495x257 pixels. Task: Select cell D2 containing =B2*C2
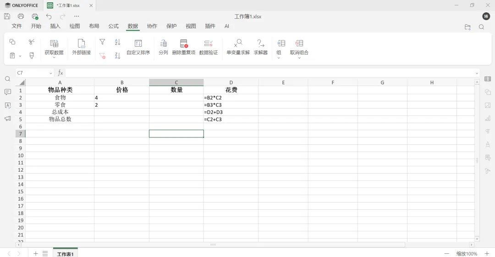tap(231, 98)
